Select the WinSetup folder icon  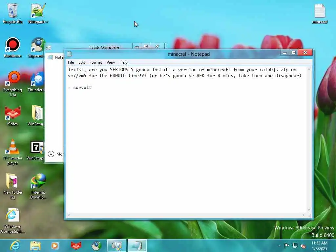[36, 115]
